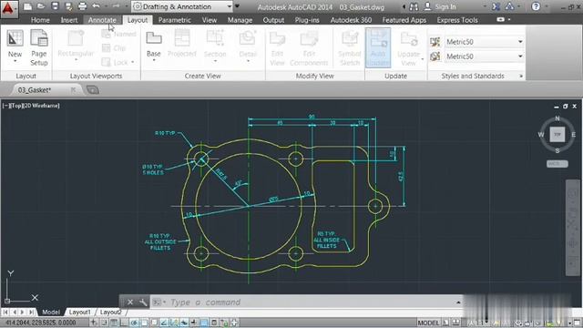Screen dimensions: 583x328
Task: Switch to the Parametric ribbon tab
Action: pyautogui.click(x=174, y=20)
